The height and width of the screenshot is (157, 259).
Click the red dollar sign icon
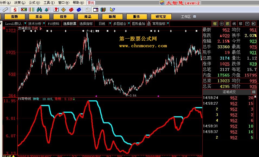pyautogui.click(x=15, y=10)
